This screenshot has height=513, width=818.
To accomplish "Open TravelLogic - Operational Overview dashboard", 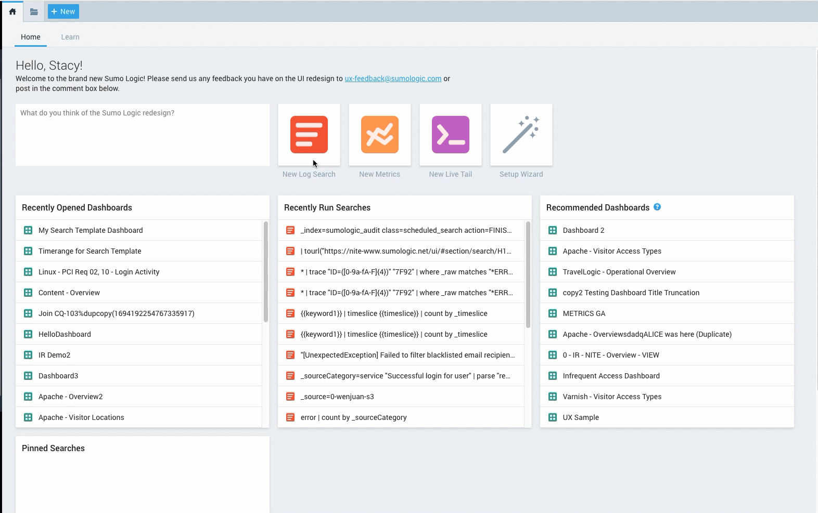I will (x=619, y=272).
